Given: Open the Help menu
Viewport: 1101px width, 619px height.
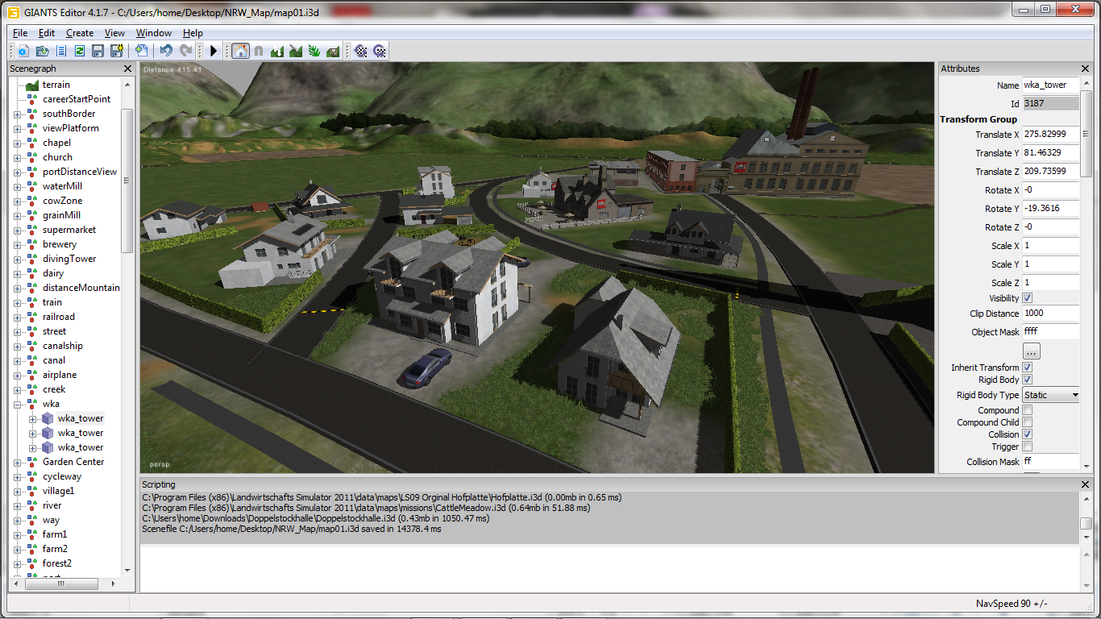Looking at the screenshot, I should [193, 33].
